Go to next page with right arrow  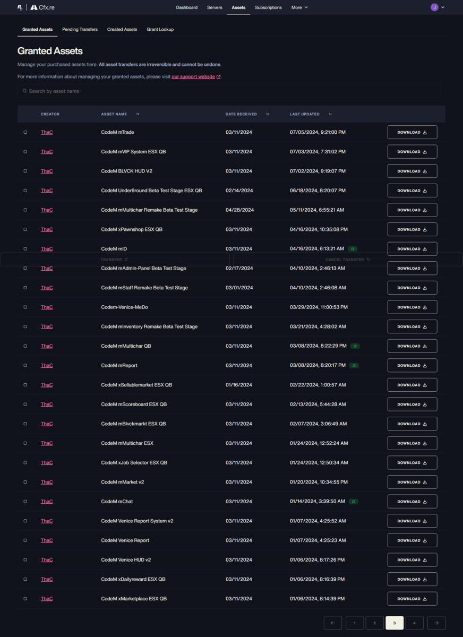pos(436,623)
